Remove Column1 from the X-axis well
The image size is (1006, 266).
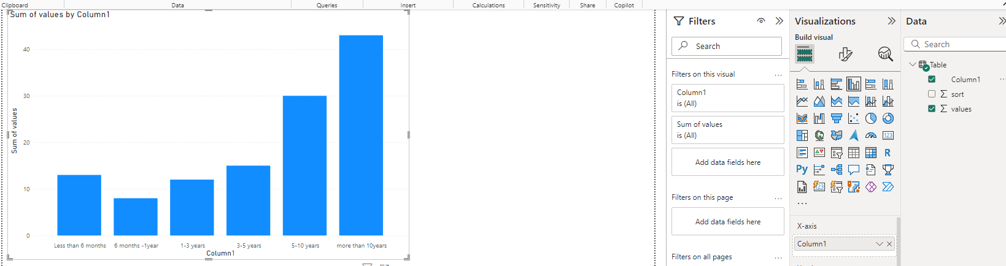click(x=889, y=244)
